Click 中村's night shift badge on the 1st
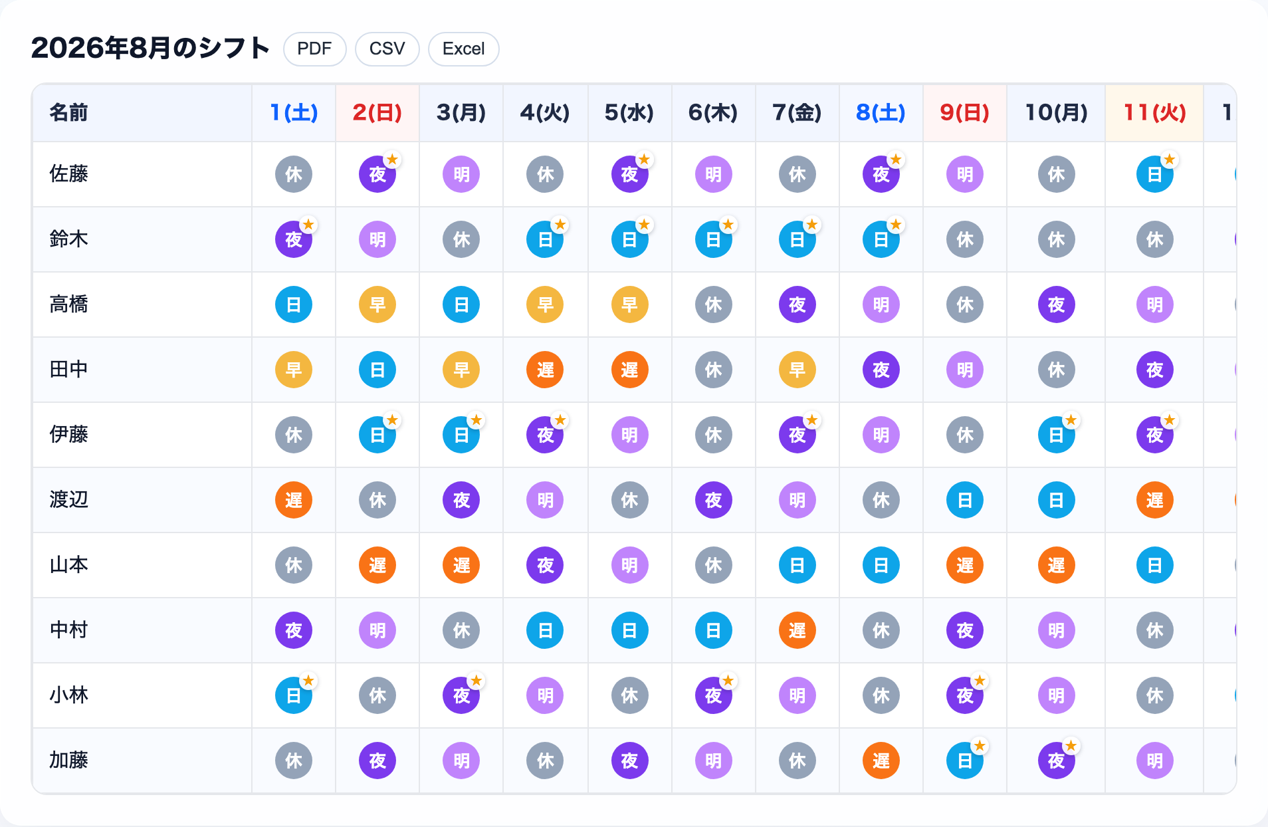Image resolution: width=1268 pixels, height=827 pixels. pyautogui.click(x=294, y=630)
